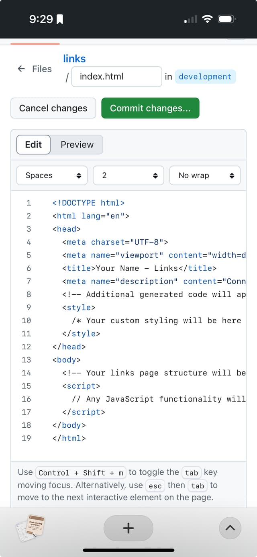
Task: Click line number 10 in gutter
Action: (x=26, y=320)
